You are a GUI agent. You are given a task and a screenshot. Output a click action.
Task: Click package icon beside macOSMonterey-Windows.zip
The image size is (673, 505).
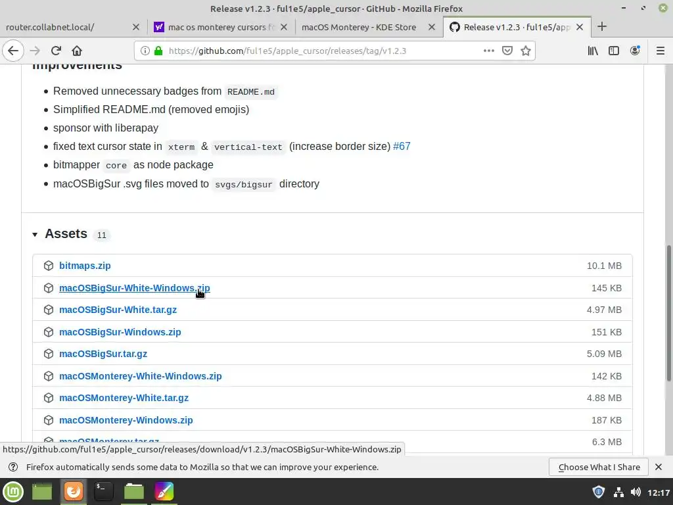point(49,420)
